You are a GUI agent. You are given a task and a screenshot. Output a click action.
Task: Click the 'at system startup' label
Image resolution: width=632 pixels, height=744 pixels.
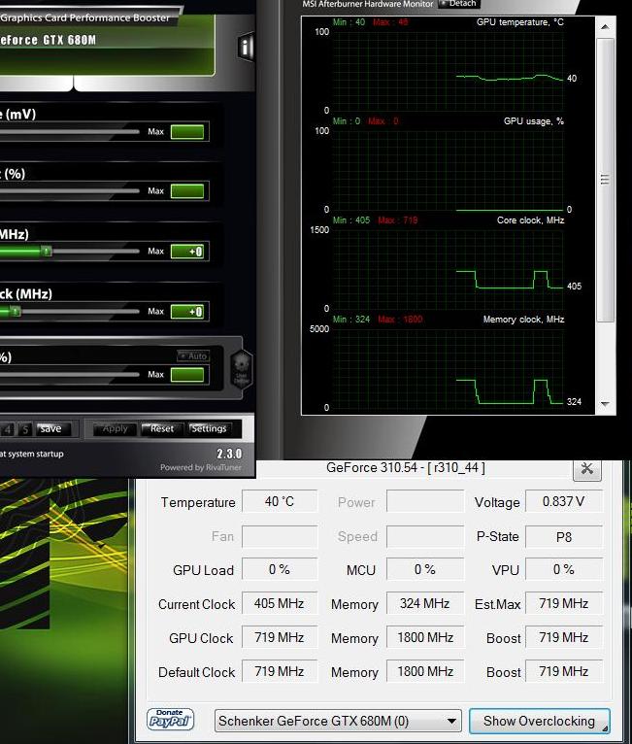pyautogui.click(x=32, y=455)
